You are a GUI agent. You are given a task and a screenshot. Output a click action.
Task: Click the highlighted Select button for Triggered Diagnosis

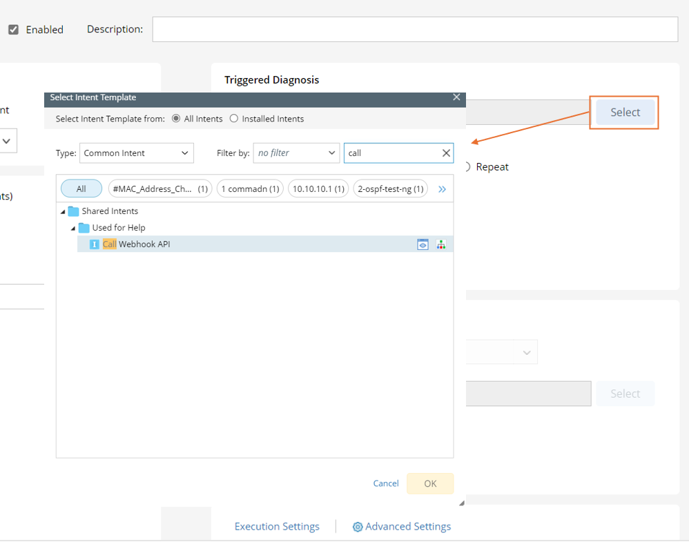point(625,113)
